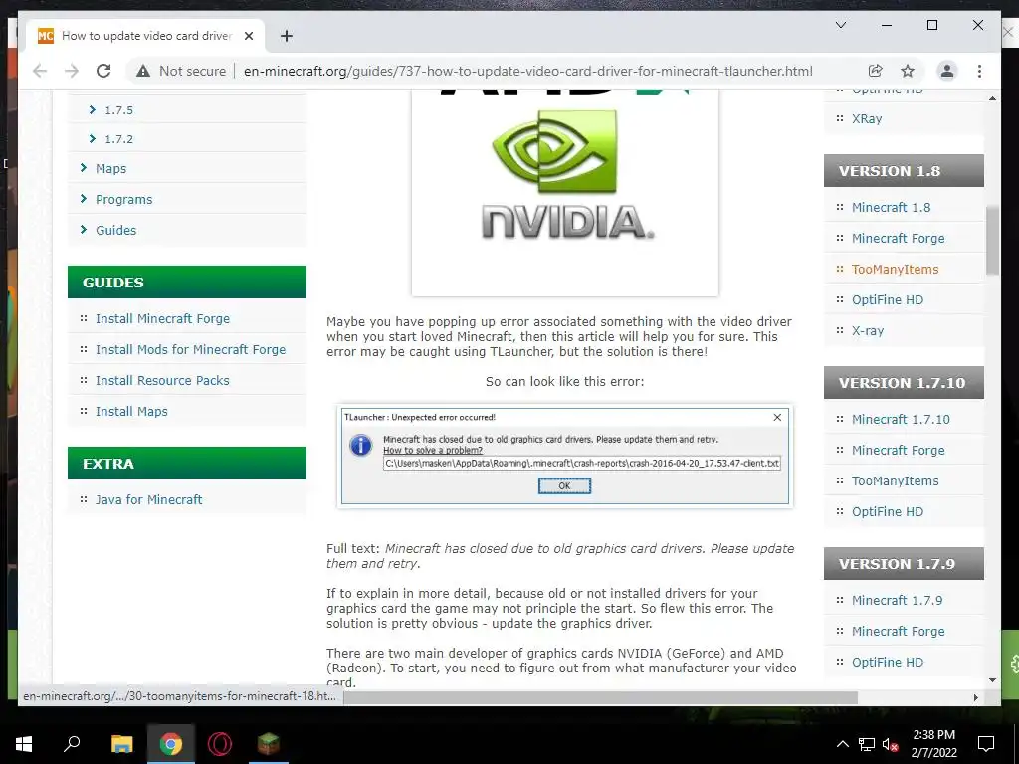1019x764 pixels.
Task: Click the network icon in system tray
Action: [867, 744]
